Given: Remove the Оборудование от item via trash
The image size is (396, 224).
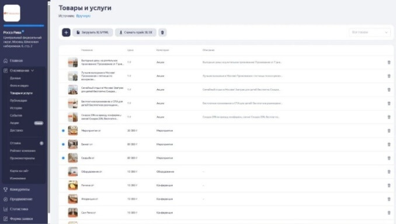Looking at the screenshot, I should pos(389,172).
